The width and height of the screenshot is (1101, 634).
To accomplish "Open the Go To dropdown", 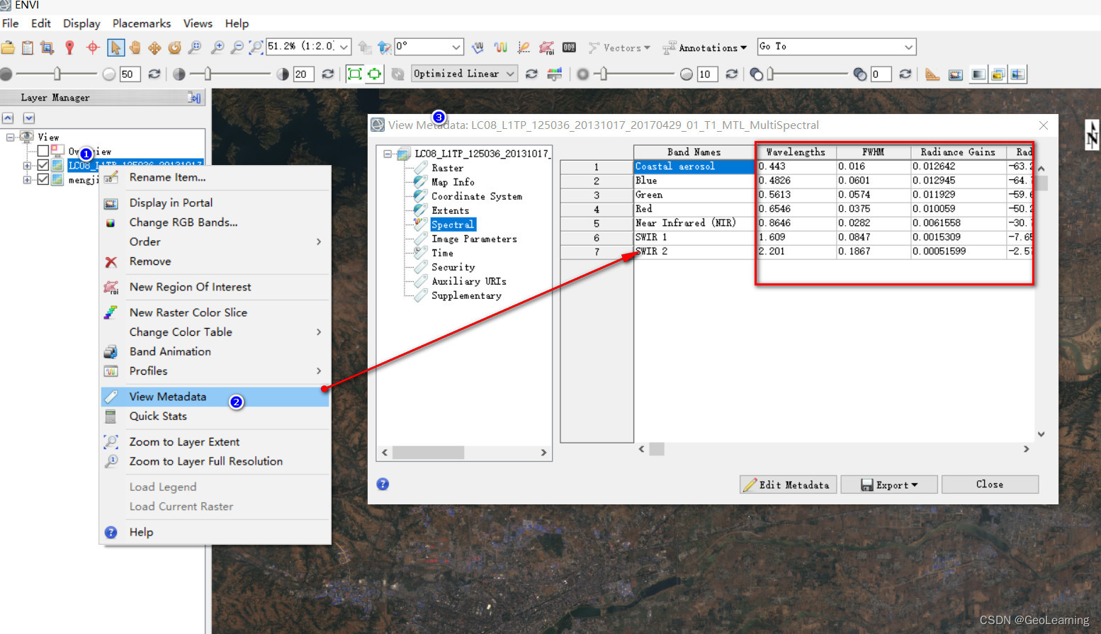I will click(908, 47).
